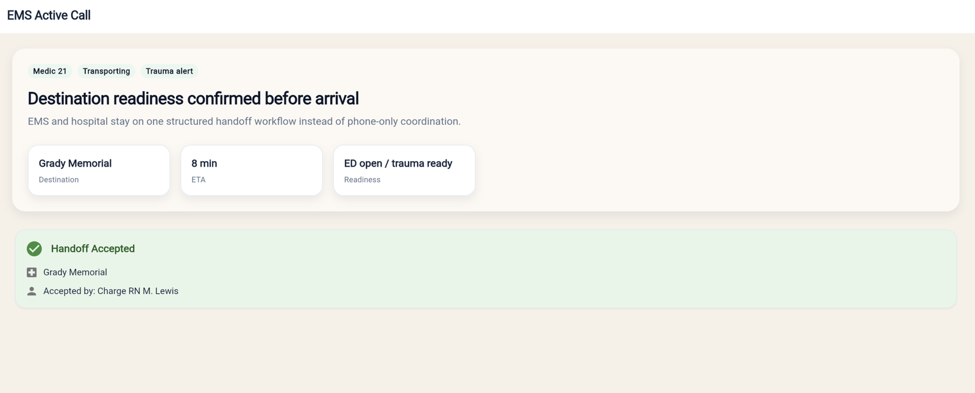
Task: Click the EMS Active Call page title
Action: [x=49, y=15]
